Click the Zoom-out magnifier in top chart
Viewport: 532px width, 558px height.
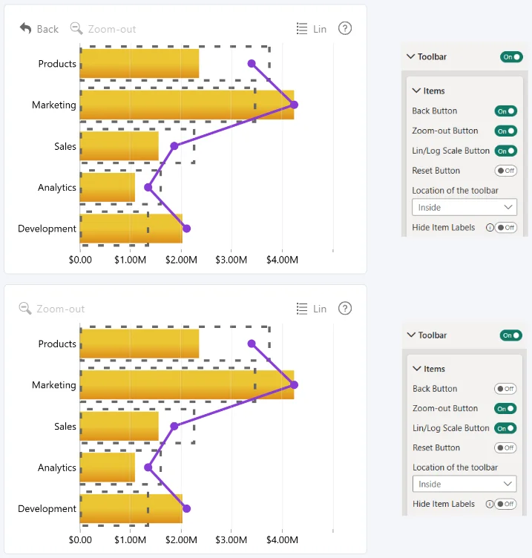76,28
